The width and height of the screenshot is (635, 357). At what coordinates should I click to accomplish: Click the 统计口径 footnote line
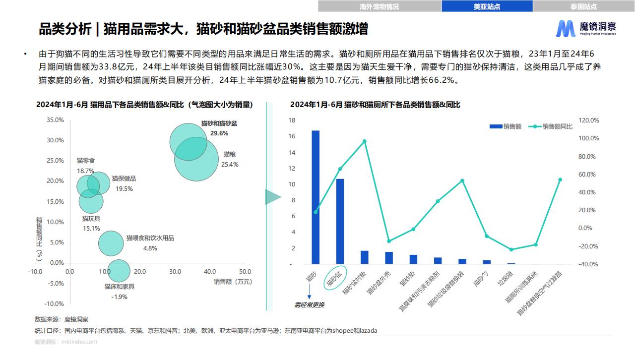click(205, 330)
